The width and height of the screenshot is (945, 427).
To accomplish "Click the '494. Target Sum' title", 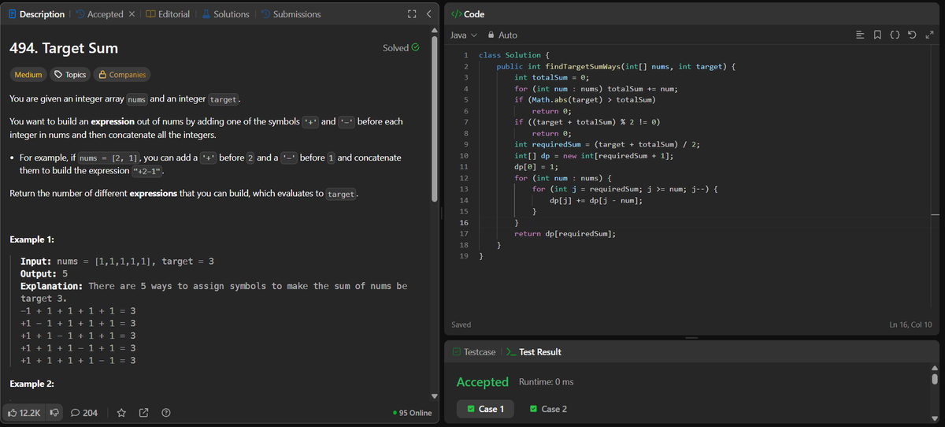I will (x=64, y=48).
